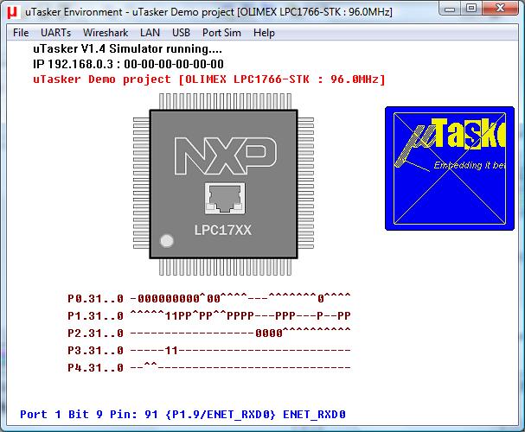Click the uTasker blue logo image
The height and width of the screenshot is (432, 525).
tap(450, 168)
